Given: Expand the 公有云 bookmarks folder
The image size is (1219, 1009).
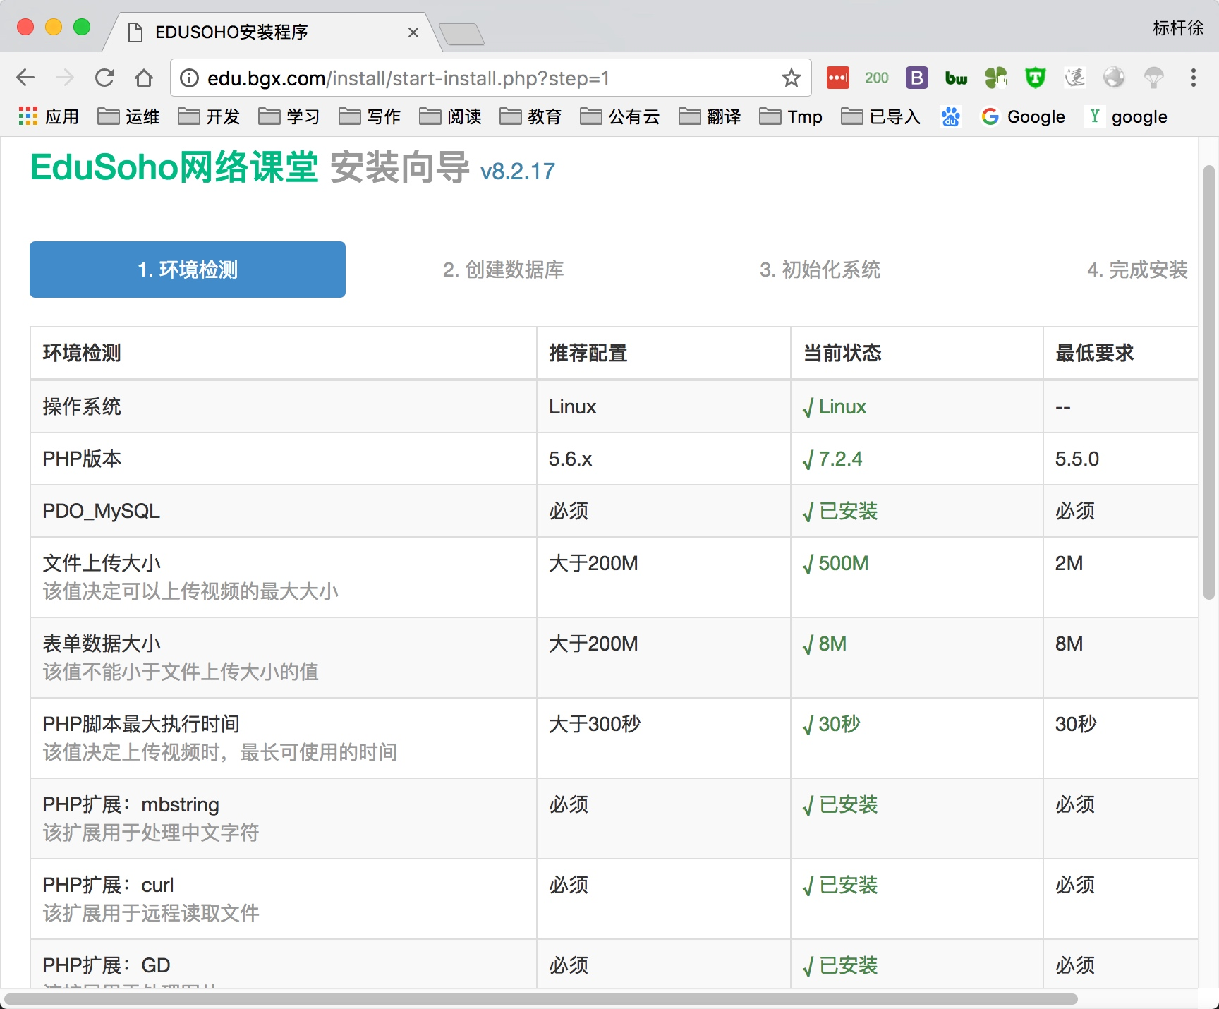Looking at the screenshot, I should click(620, 116).
